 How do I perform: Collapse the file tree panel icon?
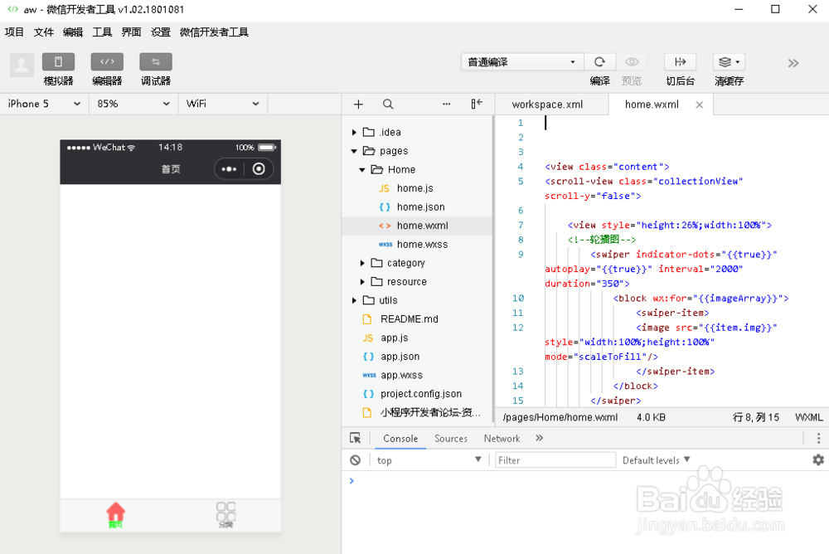477,104
